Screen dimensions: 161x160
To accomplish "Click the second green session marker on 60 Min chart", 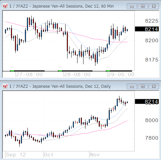I will (60, 71).
